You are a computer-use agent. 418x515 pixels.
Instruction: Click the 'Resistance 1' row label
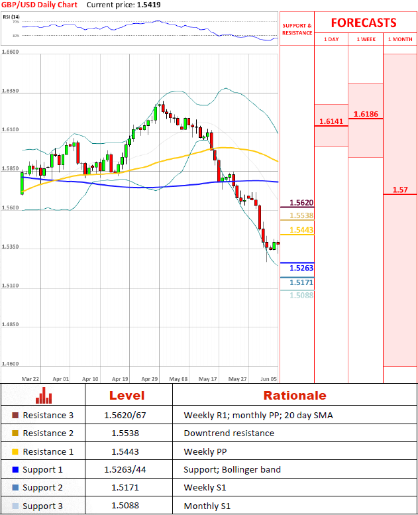48,452
